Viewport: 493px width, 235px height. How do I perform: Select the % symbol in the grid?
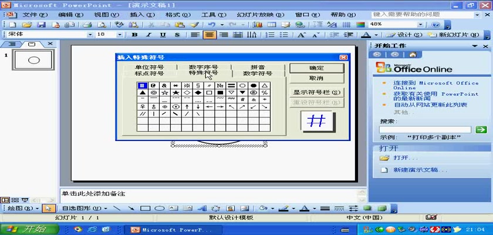point(265,92)
